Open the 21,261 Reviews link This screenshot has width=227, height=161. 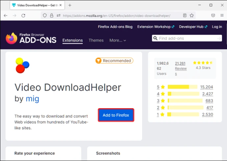coord(181,69)
